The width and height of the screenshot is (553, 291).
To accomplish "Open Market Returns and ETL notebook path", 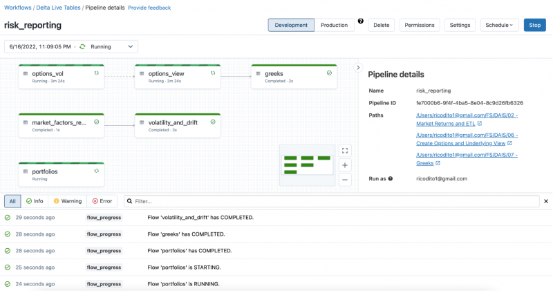I will (x=467, y=119).
